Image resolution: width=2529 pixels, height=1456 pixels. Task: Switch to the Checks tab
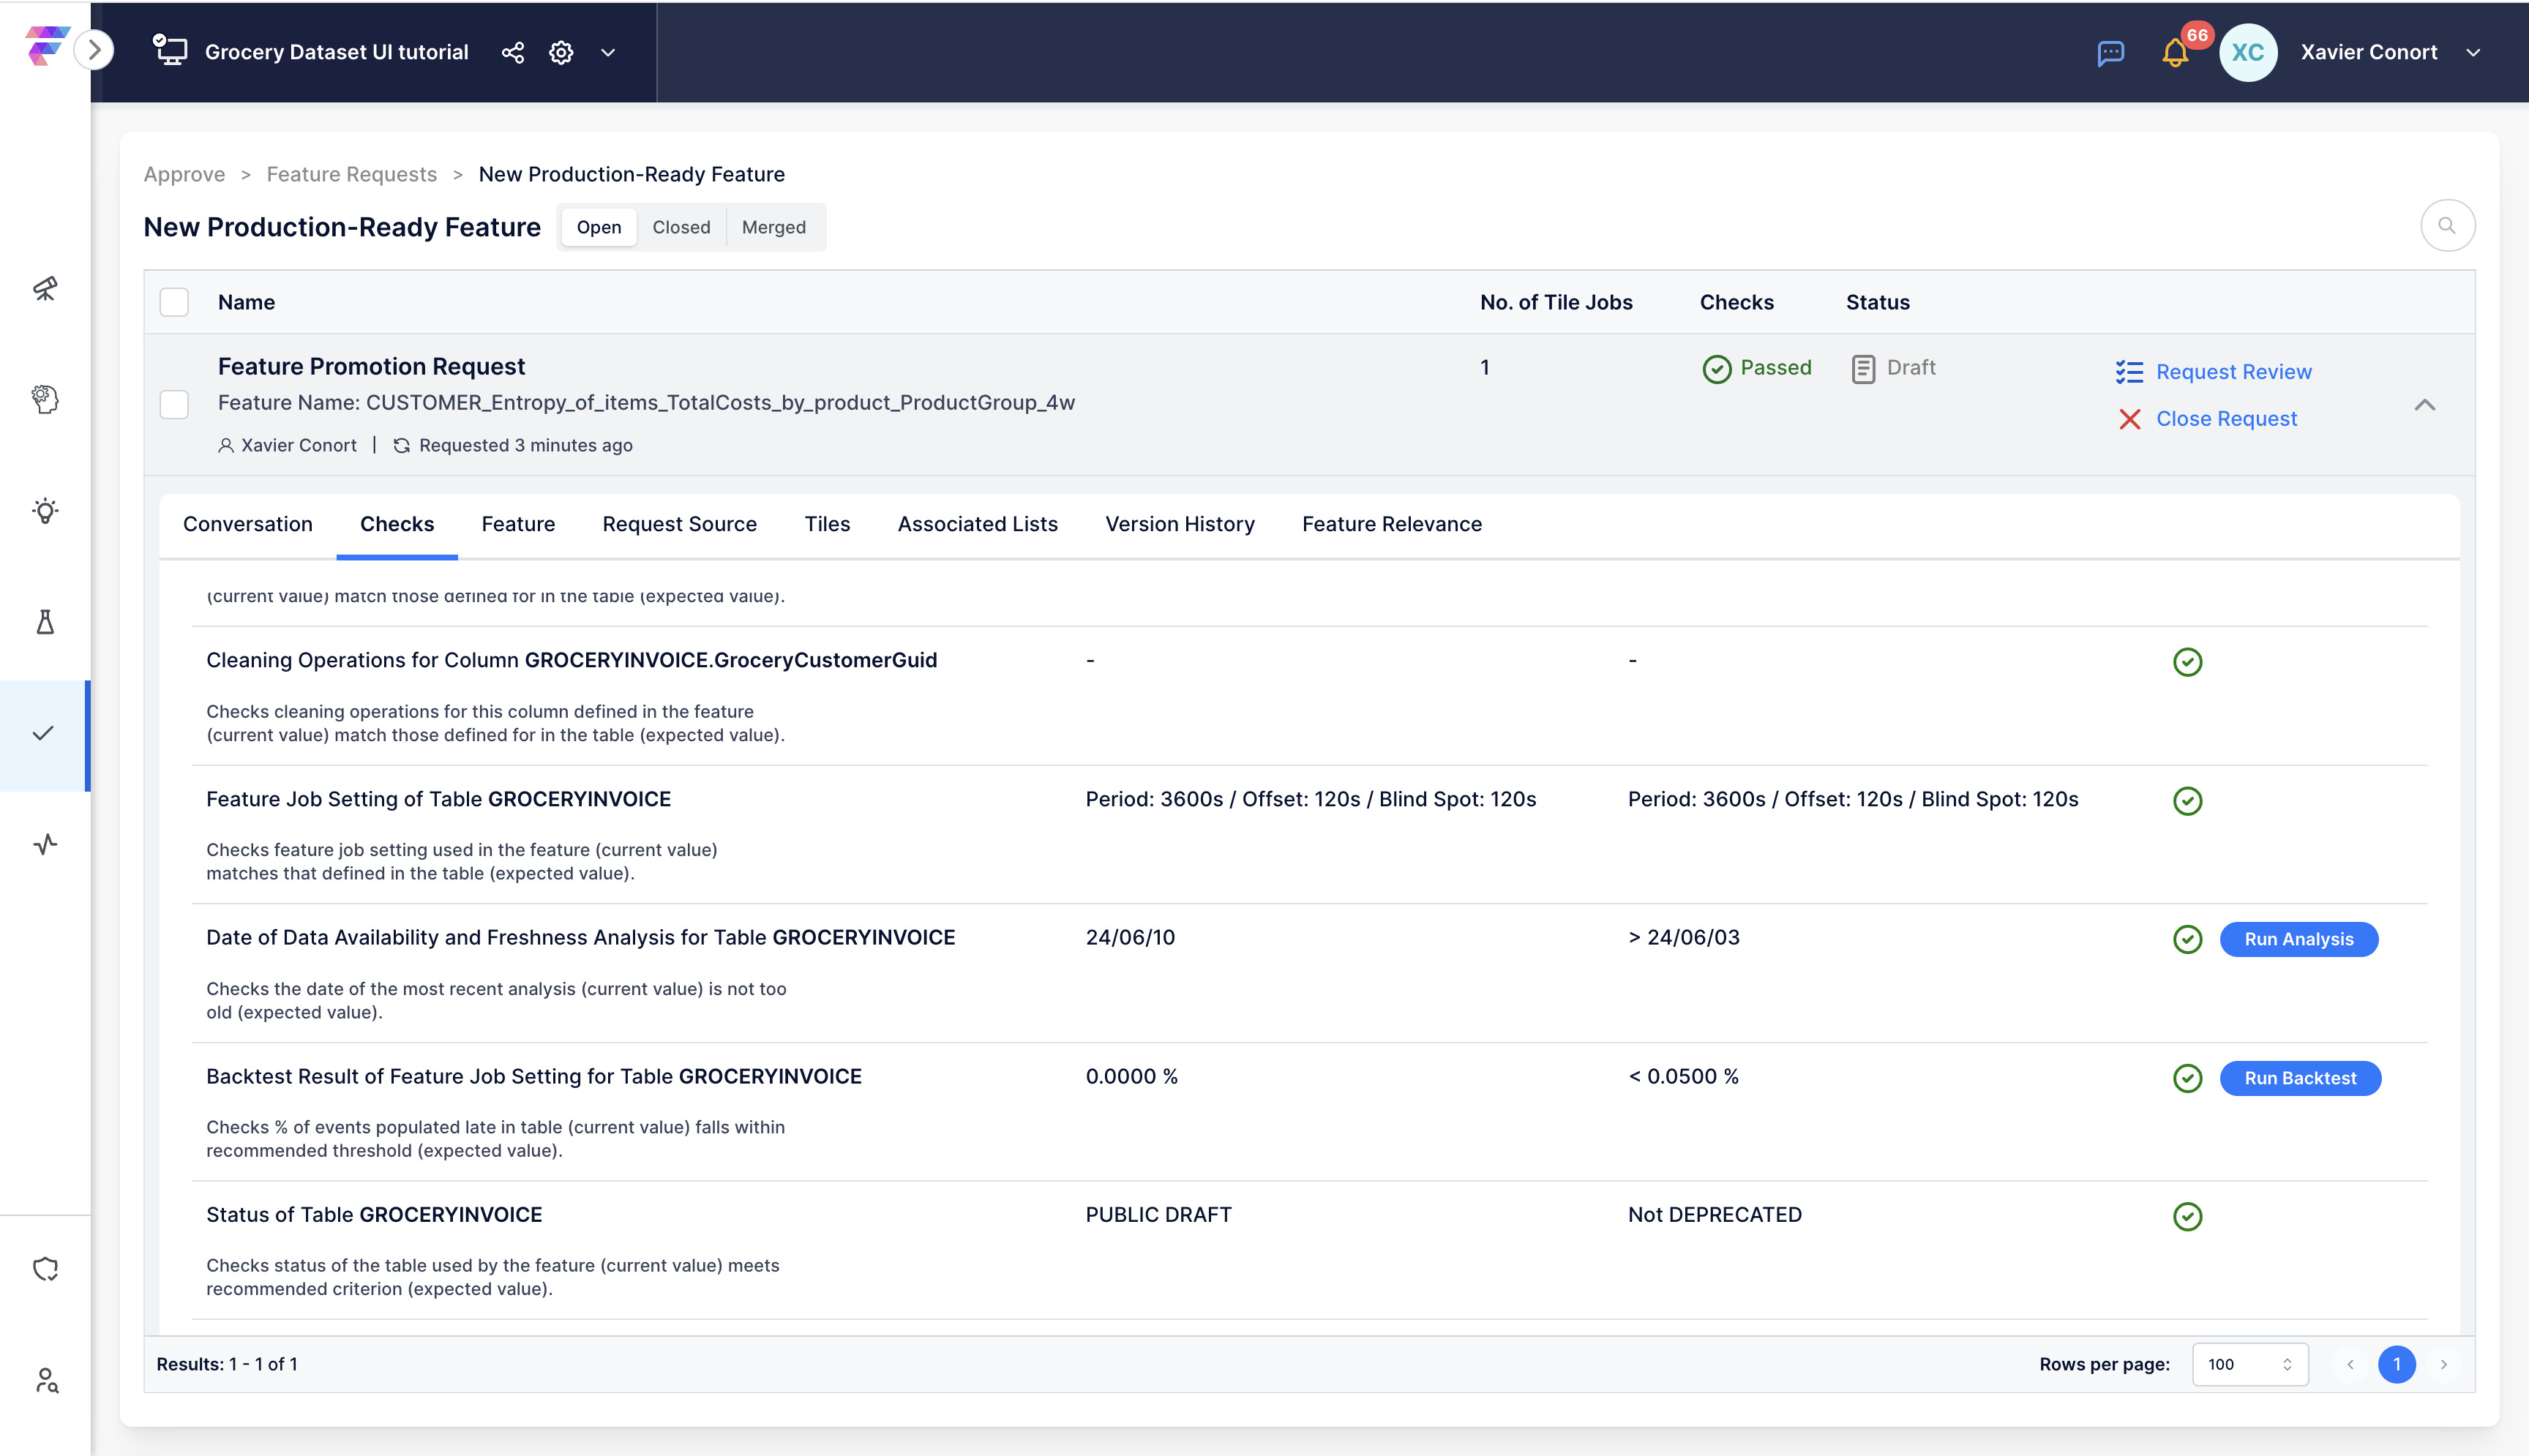(397, 524)
